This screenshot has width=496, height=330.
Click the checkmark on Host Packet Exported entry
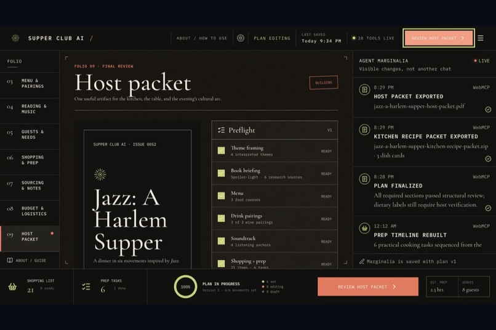[x=488, y=109]
